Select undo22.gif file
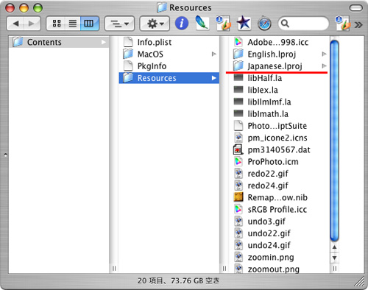Screen dimensions: 368x290 pos(280,233)
